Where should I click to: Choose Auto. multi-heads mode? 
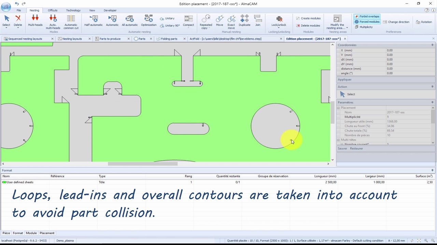coord(53,22)
